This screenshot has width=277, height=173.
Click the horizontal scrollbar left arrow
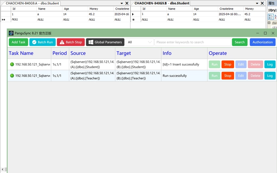coord(2,170)
